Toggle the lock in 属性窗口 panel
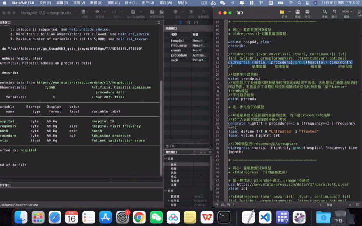The width and height of the screenshot is (362, 226). (x=195, y=152)
